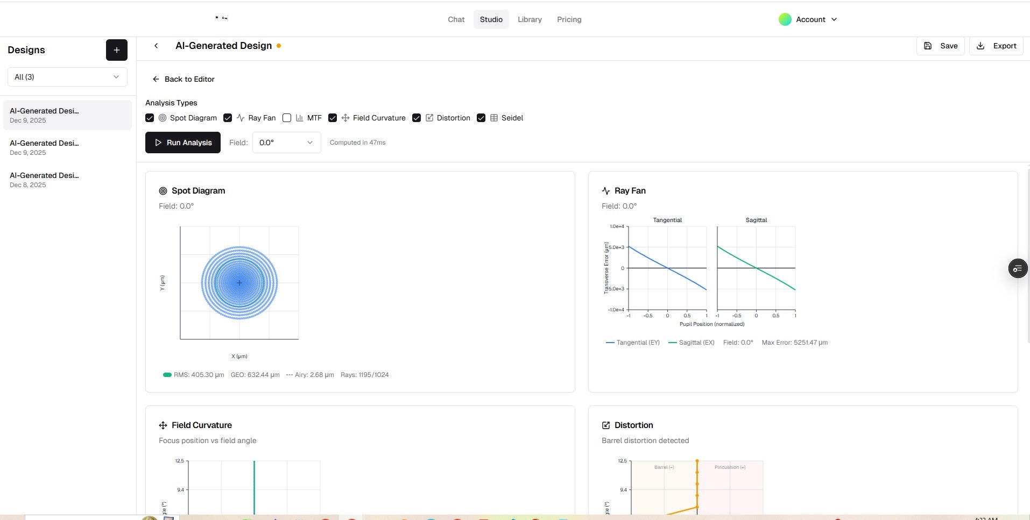Click the green RMS legend swatch

(x=167, y=375)
